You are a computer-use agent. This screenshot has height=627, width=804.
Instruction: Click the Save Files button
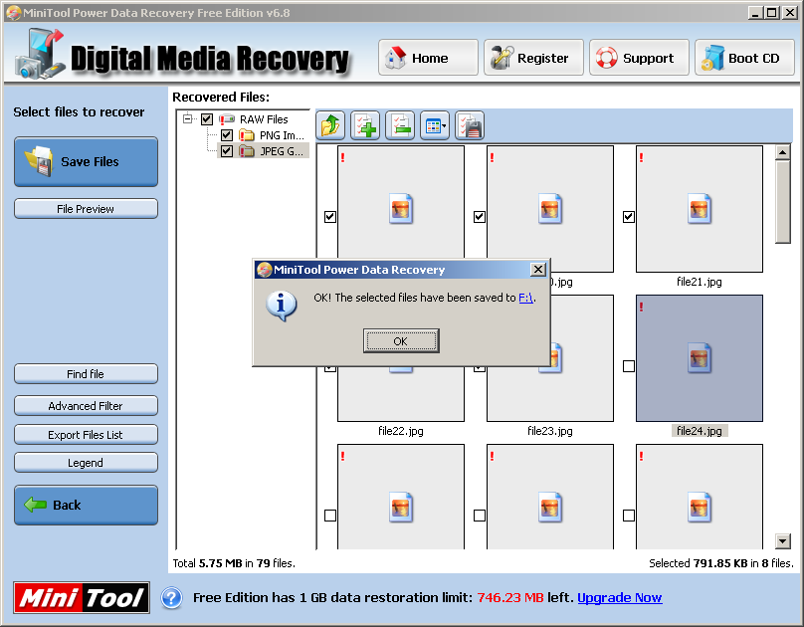pos(87,161)
